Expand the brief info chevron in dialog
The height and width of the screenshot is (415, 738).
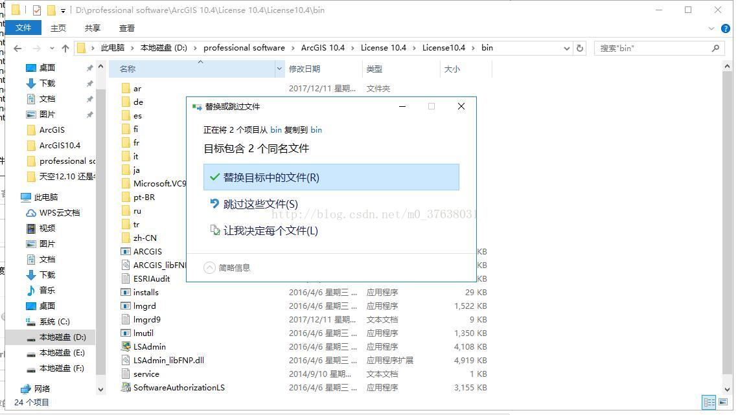pyautogui.click(x=209, y=268)
